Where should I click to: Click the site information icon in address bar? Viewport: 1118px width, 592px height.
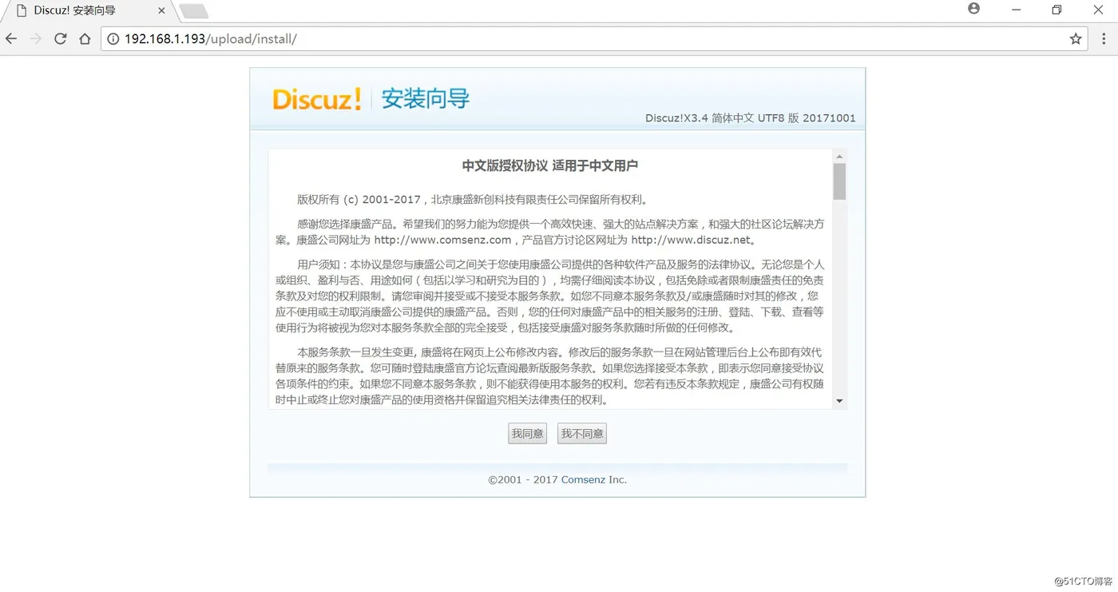113,38
